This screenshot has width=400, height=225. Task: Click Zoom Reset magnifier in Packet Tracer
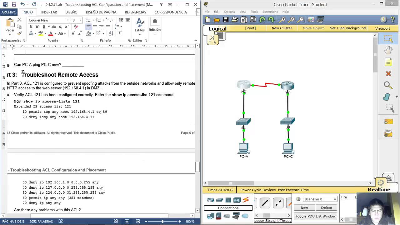point(292,20)
